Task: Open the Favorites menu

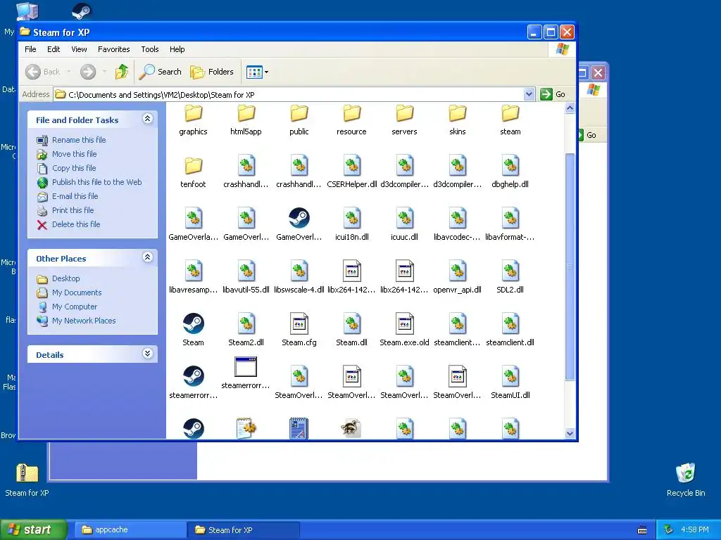Action: click(113, 49)
